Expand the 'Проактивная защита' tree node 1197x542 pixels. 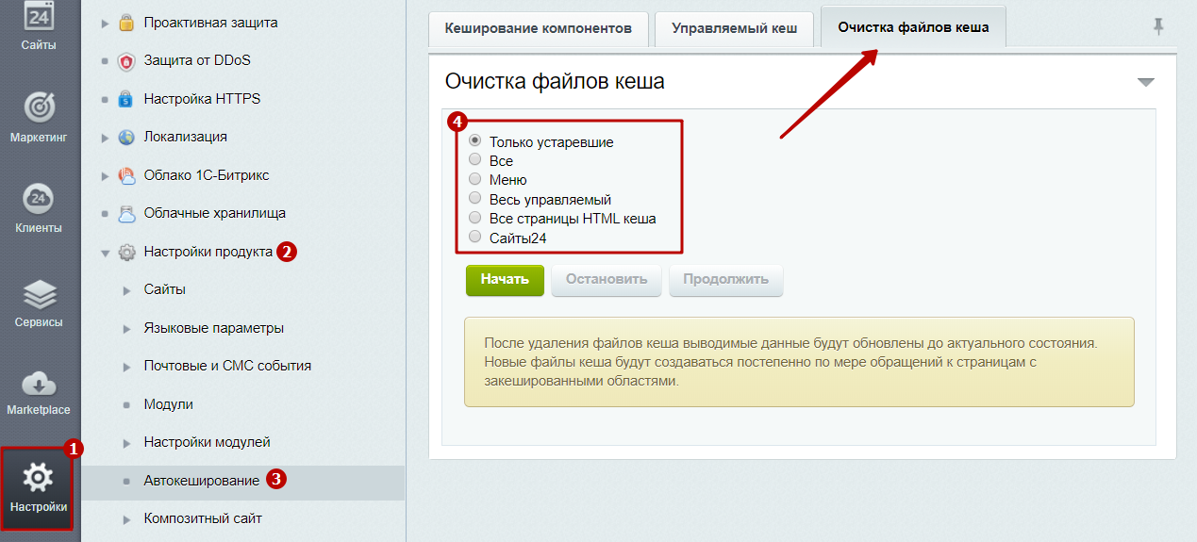pos(106,23)
